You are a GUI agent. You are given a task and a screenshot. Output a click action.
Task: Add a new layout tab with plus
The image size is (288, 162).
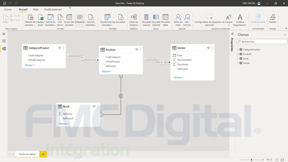(43, 154)
